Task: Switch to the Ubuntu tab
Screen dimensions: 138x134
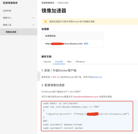Action: click(x=47, y=62)
